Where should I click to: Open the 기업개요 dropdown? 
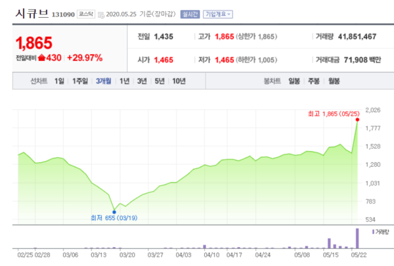218,14
